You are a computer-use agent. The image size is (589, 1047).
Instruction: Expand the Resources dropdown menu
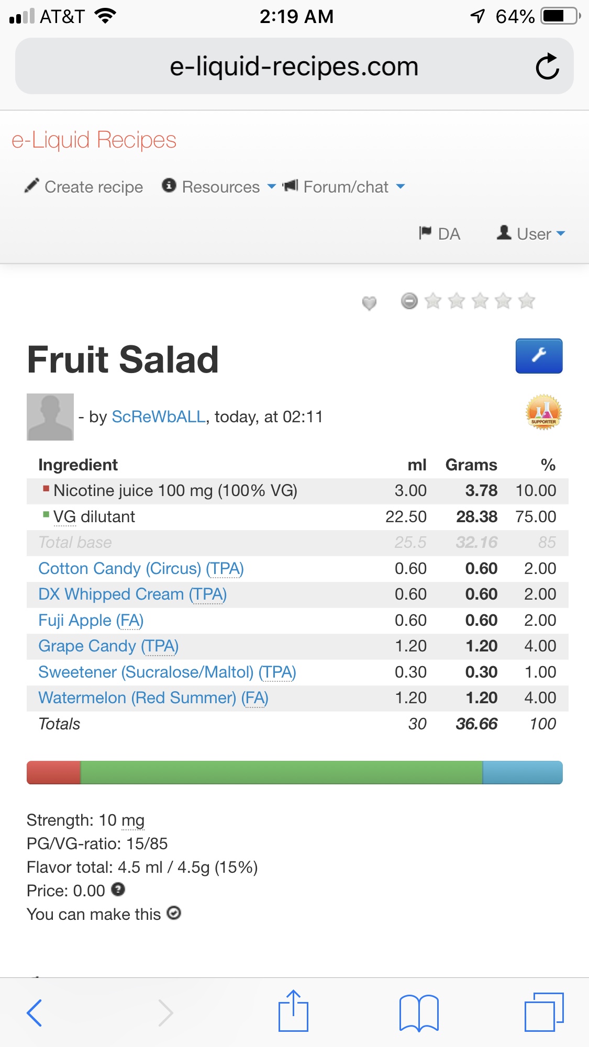[x=220, y=187]
